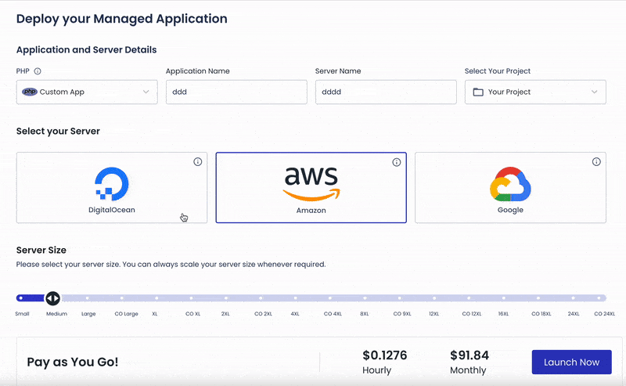Choose the XL server size point
This screenshot has width=626, height=386.
click(x=156, y=298)
